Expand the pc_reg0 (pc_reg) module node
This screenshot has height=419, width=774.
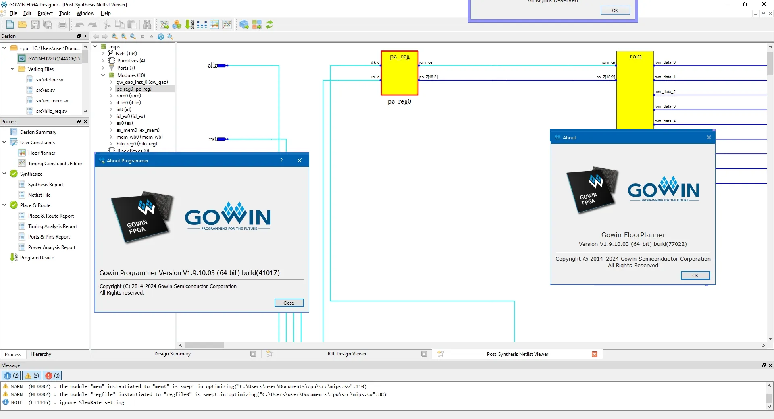111,89
